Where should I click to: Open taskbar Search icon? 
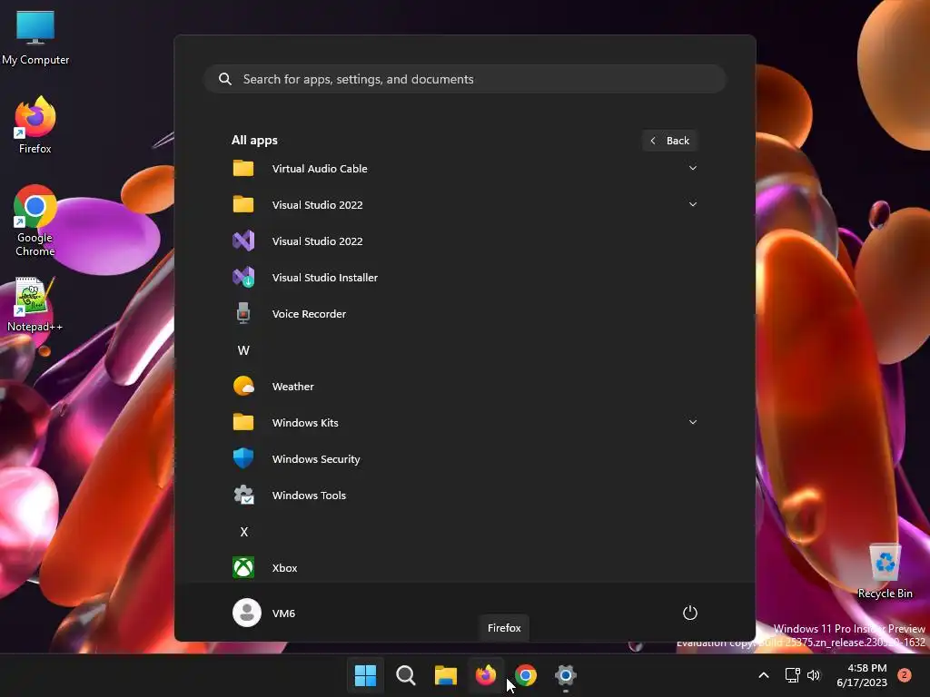click(406, 675)
